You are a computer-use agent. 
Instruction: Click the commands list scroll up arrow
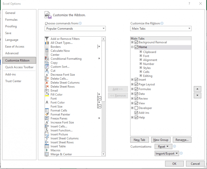[103, 39]
